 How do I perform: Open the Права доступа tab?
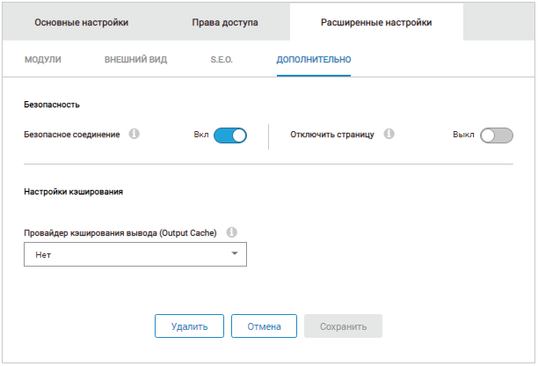coord(225,22)
